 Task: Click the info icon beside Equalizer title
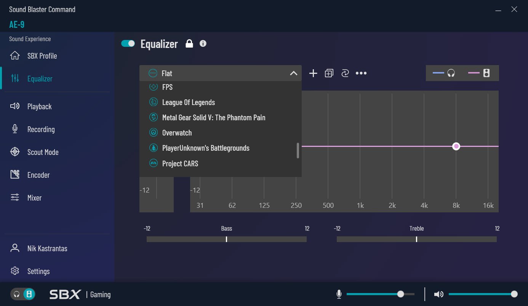point(203,43)
